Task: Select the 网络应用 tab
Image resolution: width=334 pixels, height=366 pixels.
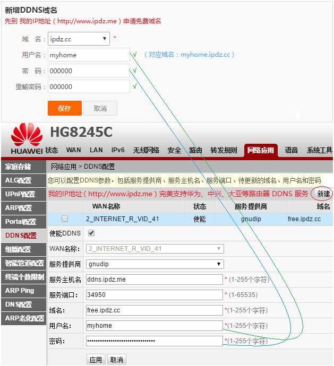Action: tap(261, 150)
